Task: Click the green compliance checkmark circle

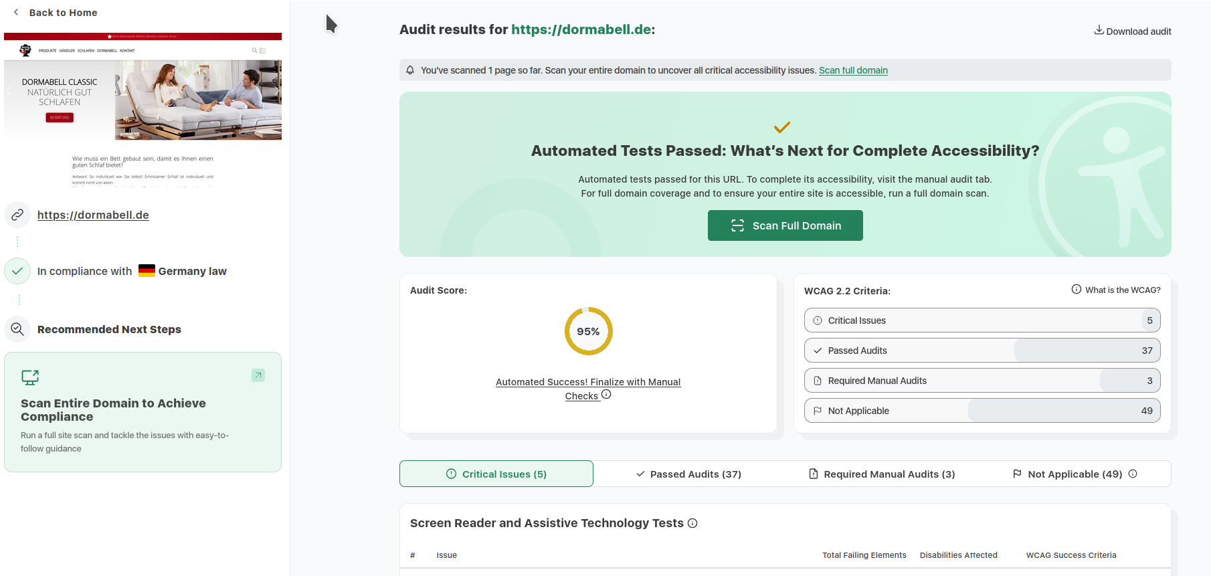Action: pyautogui.click(x=17, y=271)
